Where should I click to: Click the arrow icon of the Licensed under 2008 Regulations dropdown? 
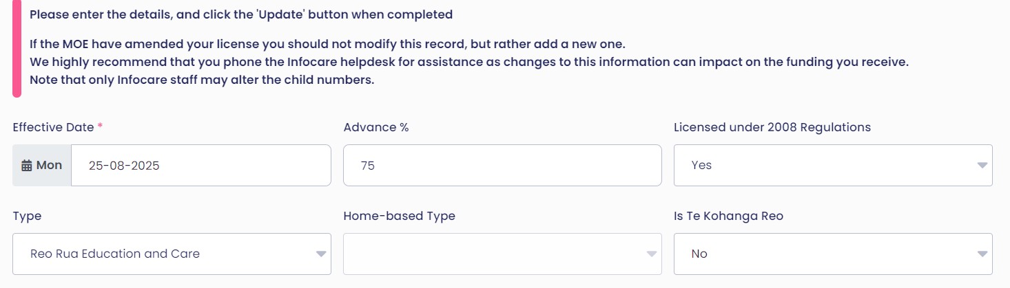coord(982,166)
